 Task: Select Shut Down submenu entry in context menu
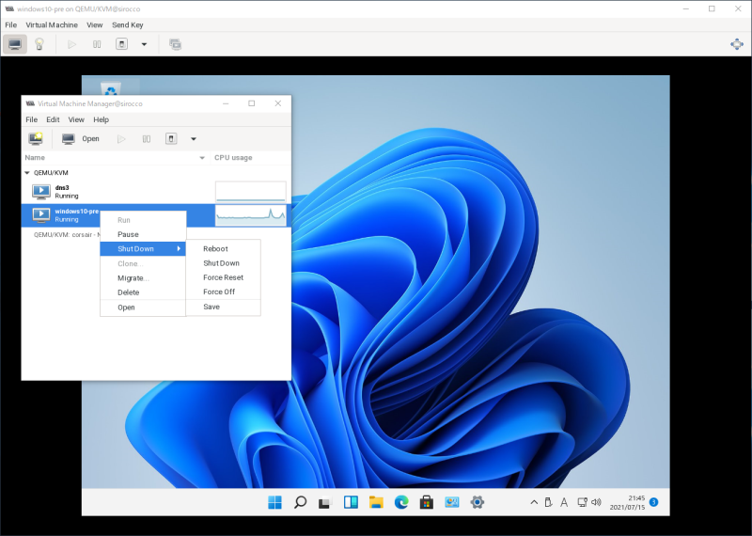[x=143, y=248]
